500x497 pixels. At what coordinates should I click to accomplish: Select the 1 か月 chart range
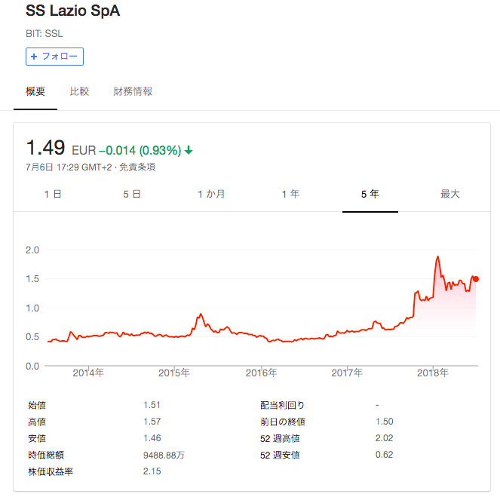tap(211, 194)
